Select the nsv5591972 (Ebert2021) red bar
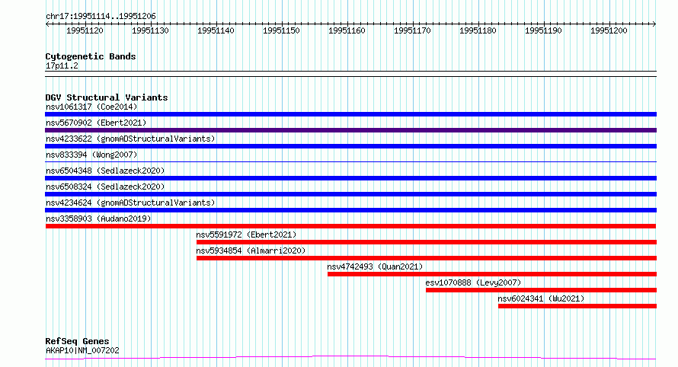The image size is (678, 367). pos(427,242)
